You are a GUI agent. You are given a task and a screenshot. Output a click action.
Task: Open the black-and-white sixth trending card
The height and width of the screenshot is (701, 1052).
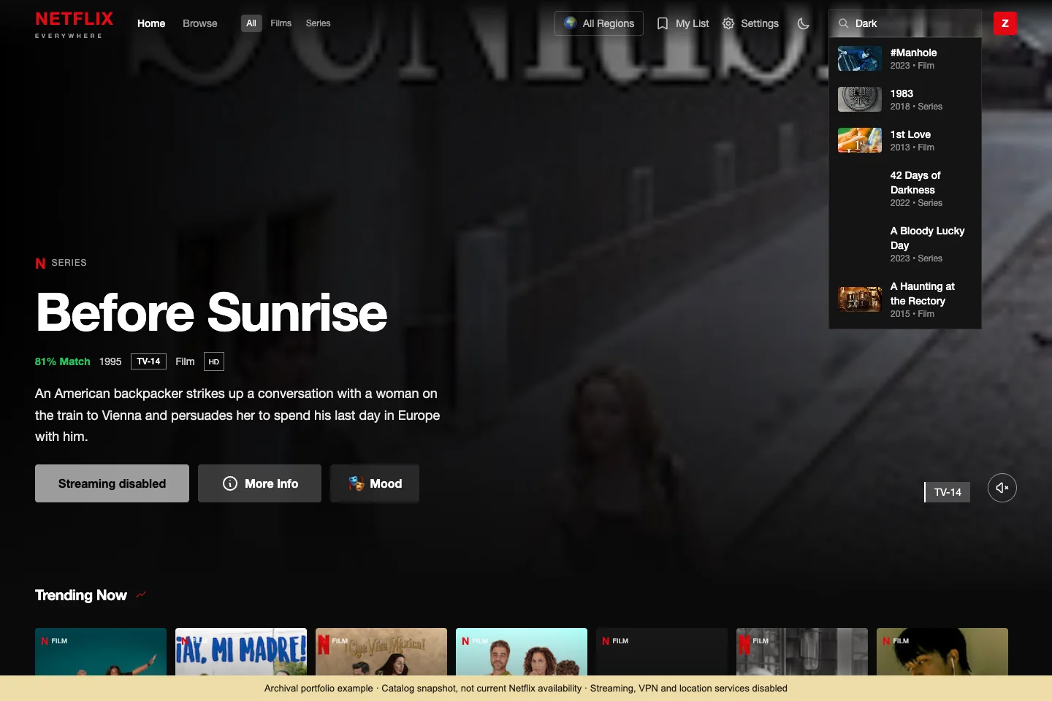point(802,651)
